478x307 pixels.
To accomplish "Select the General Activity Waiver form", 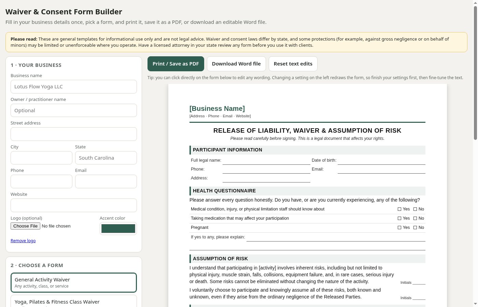I will pyautogui.click(x=74, y=282).
